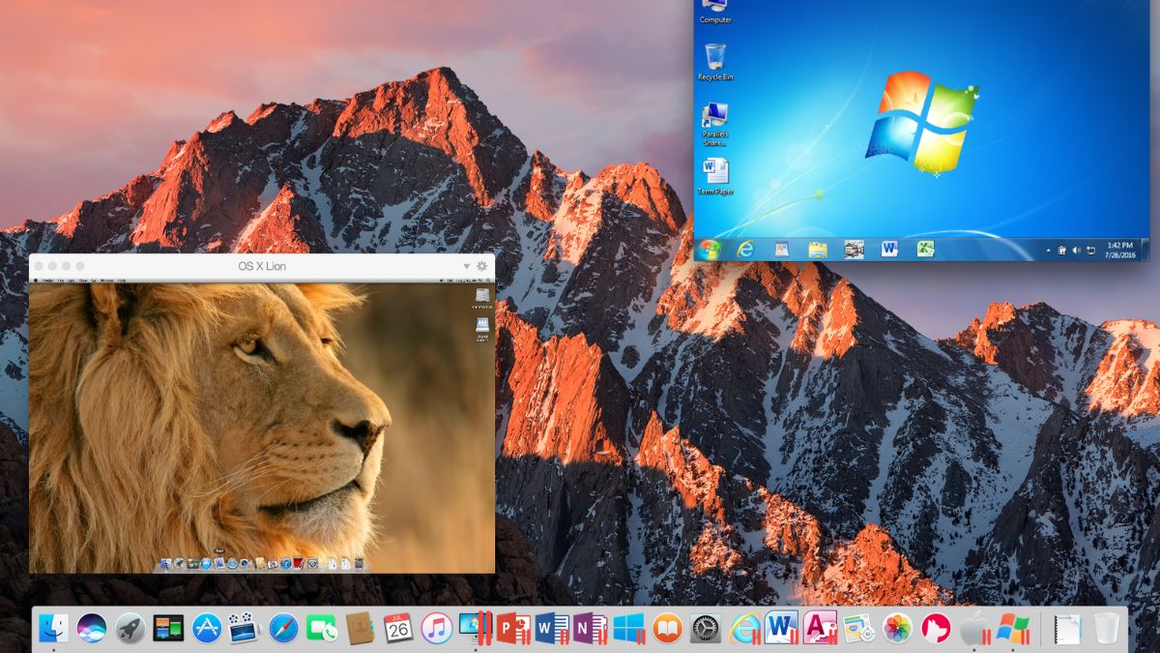
Task: Click the dropdown arrow in OS X Lion titlebar
Action: [x=467, y=266]
